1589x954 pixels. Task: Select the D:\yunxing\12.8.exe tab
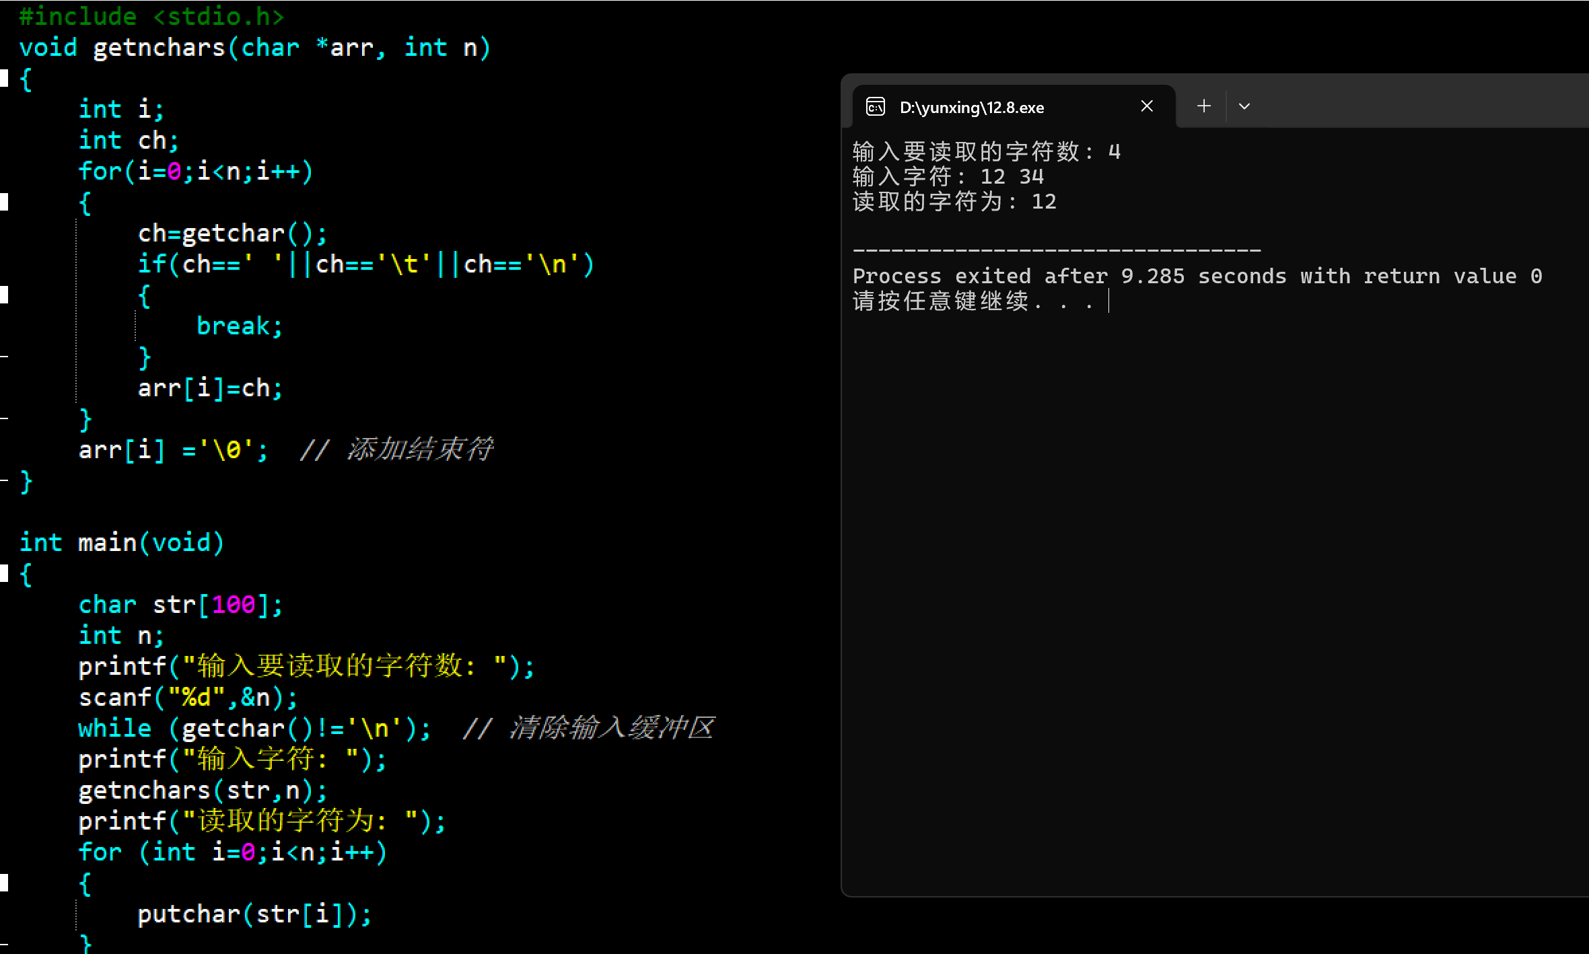pyautogui.click(x=973, y=107)
